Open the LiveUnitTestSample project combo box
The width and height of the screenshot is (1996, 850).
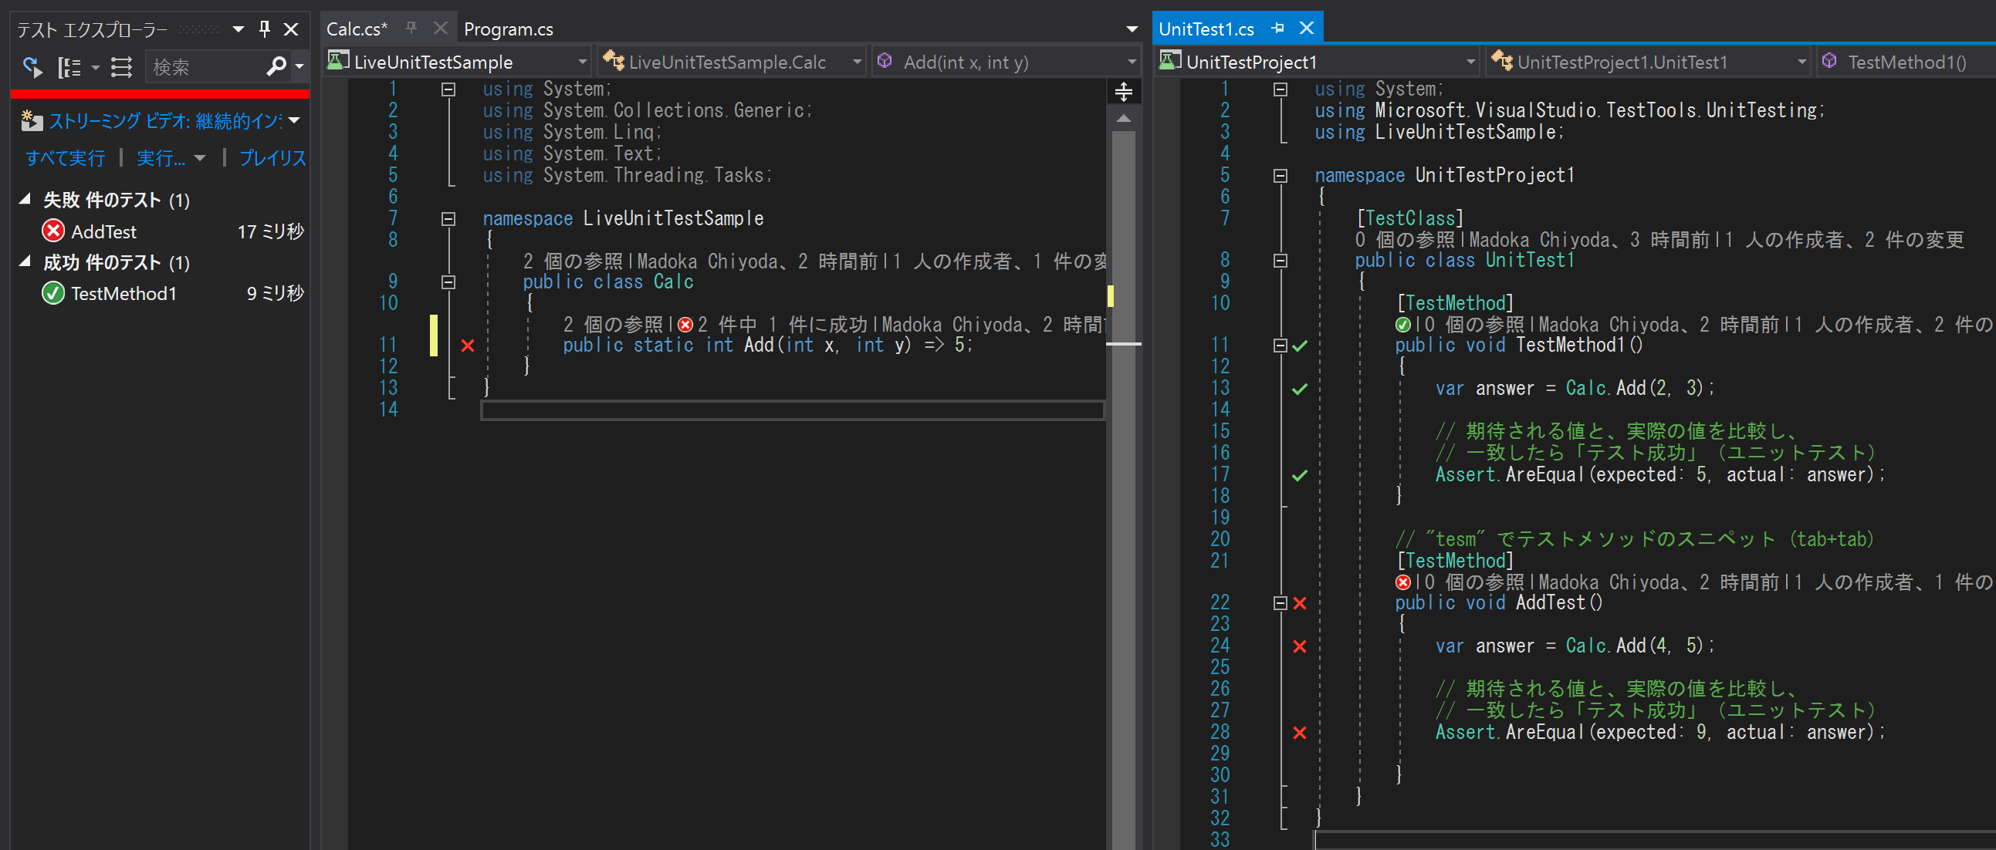457,61
